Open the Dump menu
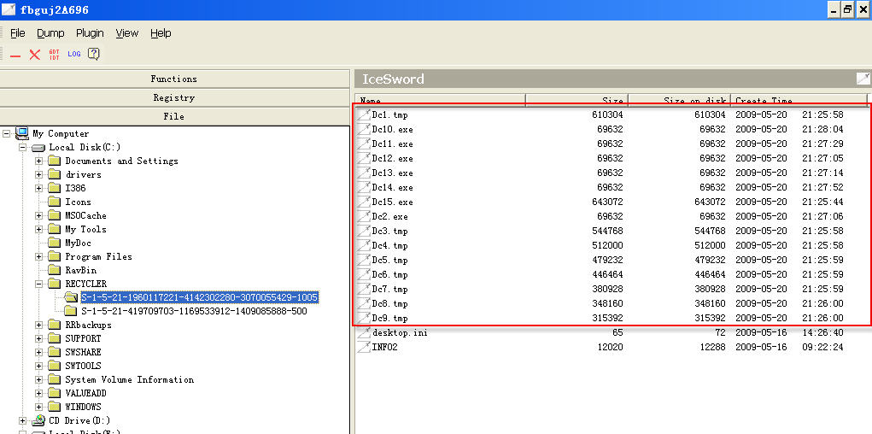The image size is (872, 434). [x=50, y=33]
